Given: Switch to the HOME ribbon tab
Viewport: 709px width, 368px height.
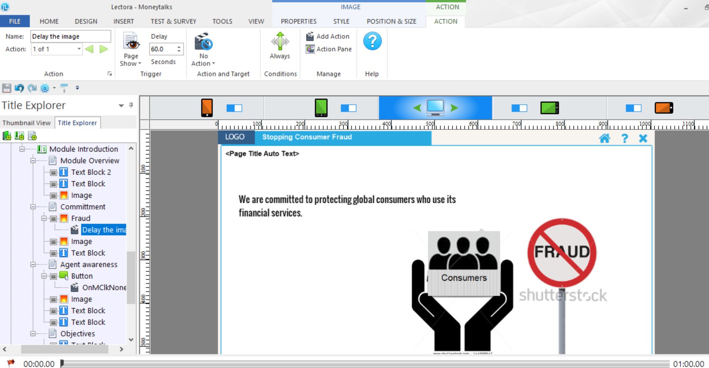Looking at the screenshot, I should click(49, 21).
